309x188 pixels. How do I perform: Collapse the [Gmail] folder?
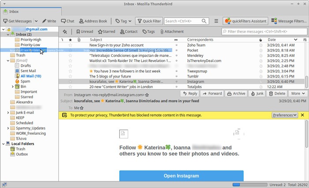8,61
